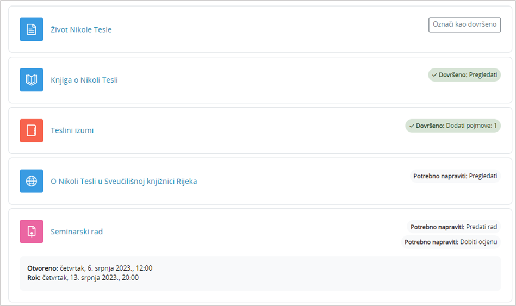Click the page icon for Život Nikole Tesle
The width and height of the screenshot is (516, 306).
point(32,29)
